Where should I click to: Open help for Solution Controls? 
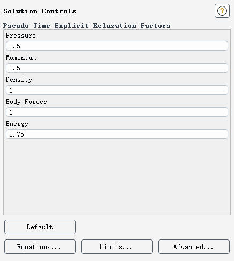coord(222,11)
